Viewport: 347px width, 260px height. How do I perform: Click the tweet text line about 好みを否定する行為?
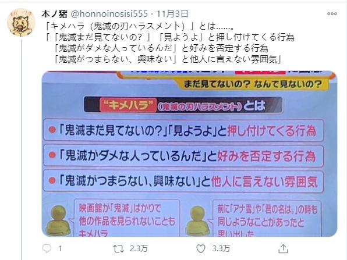pyautogui.click(x=161, y=48)
